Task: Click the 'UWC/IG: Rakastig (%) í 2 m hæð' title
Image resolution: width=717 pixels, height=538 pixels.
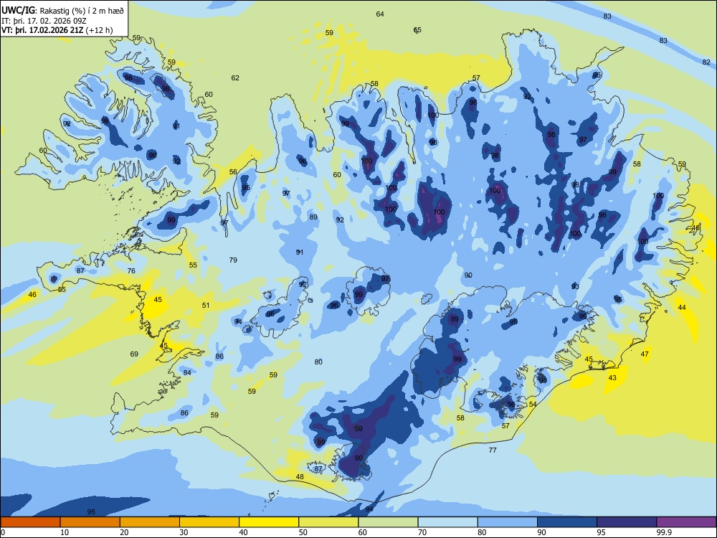Action: [x=62, y=11]
